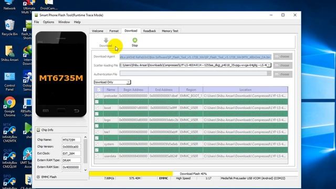Click choose button for Authentication File

click(282, 74)
